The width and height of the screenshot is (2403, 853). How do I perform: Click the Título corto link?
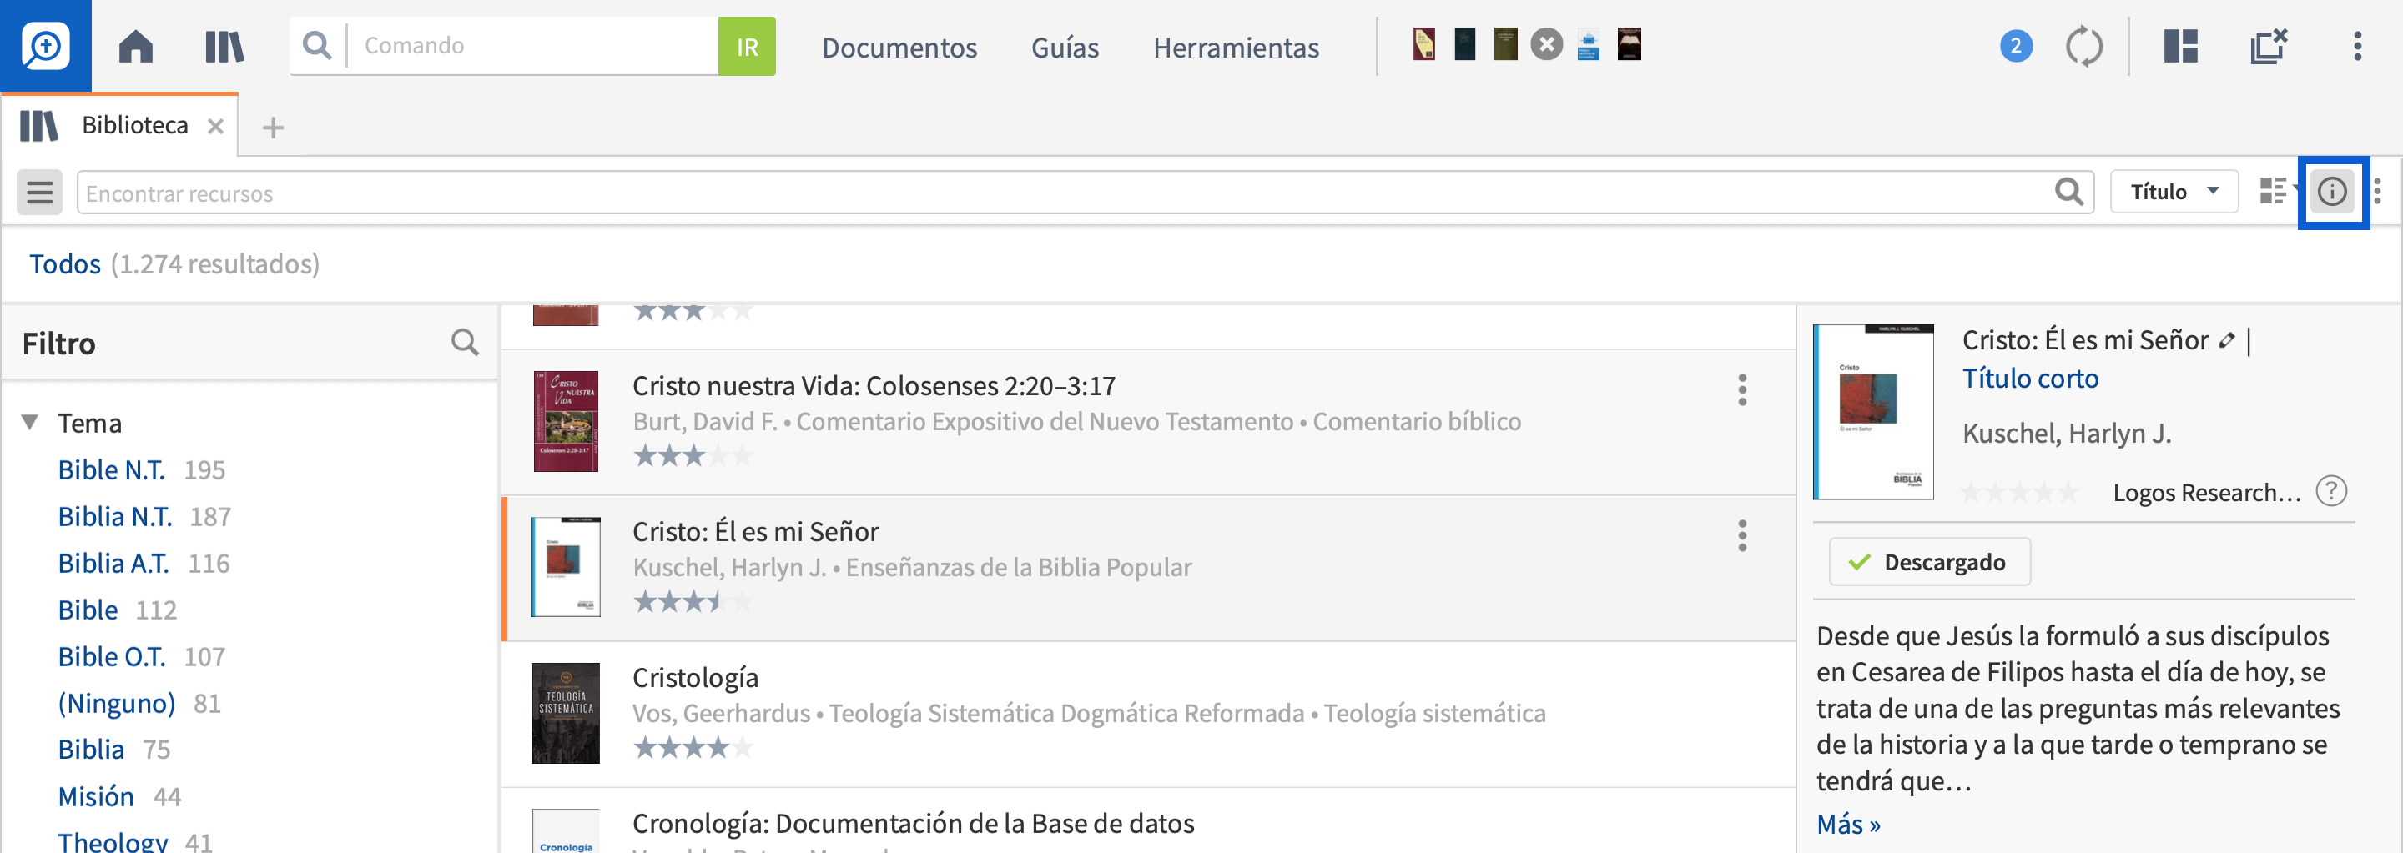pos(2030,379)
